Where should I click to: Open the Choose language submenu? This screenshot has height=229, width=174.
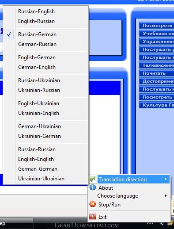(x=129, y=196)
